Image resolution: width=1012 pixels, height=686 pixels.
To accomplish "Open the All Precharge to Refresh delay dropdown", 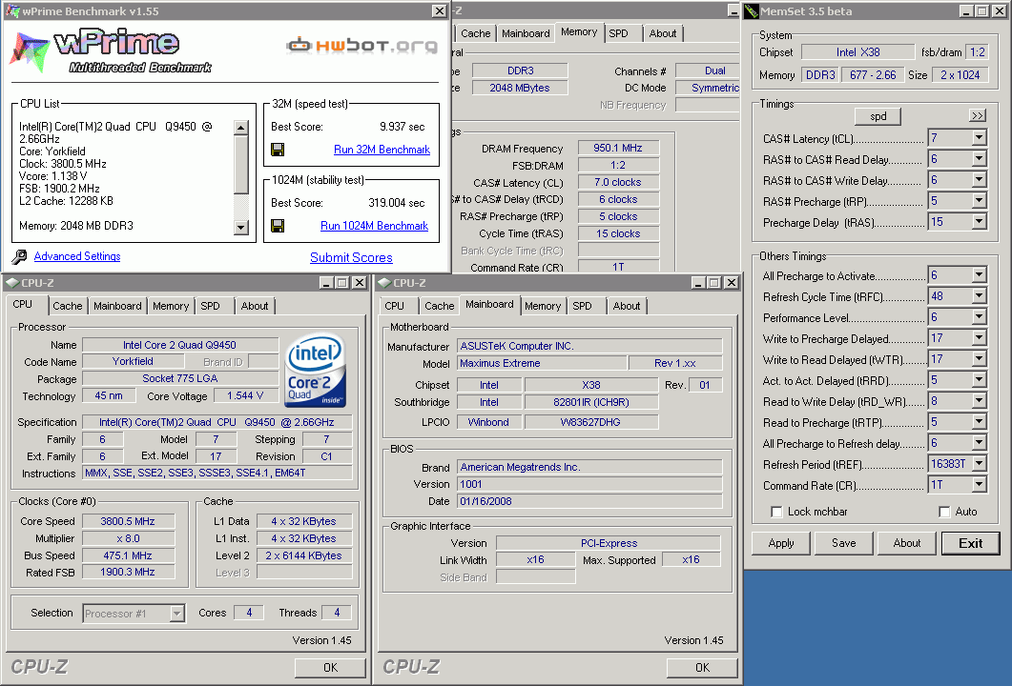I will click(x=979, y=443).
